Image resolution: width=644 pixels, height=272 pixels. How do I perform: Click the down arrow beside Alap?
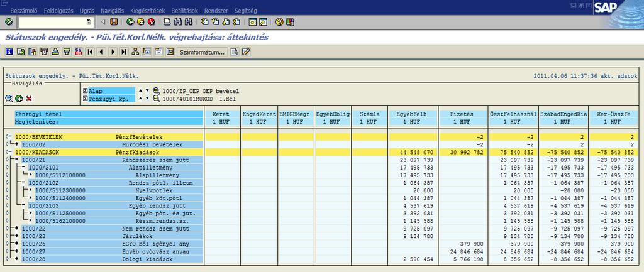(x=147, y=90)
